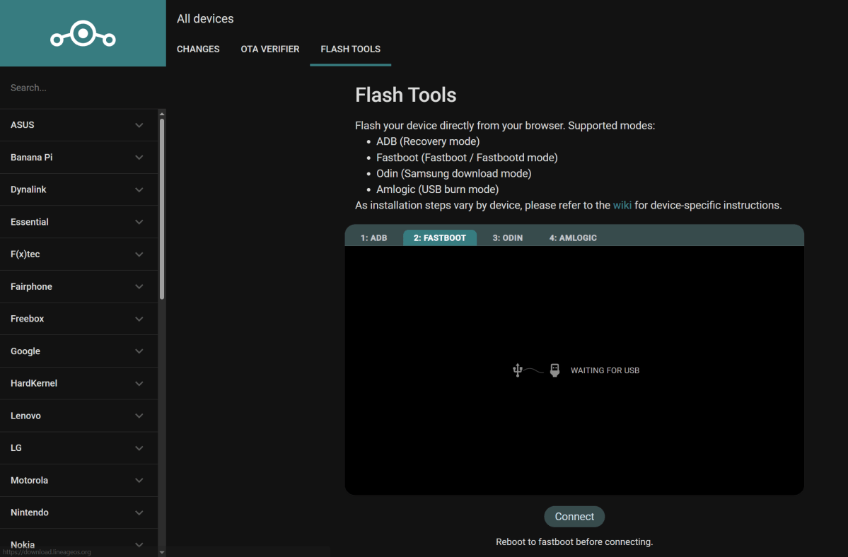Click the Connect button
The image size is (848, 557).
pos(574,517)
